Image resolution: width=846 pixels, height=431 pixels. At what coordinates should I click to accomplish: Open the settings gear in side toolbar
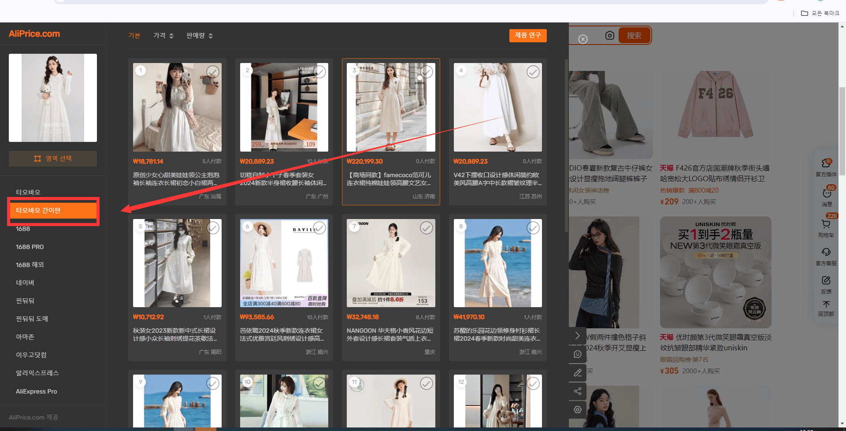pyautogui.click(x=578, y=409)
